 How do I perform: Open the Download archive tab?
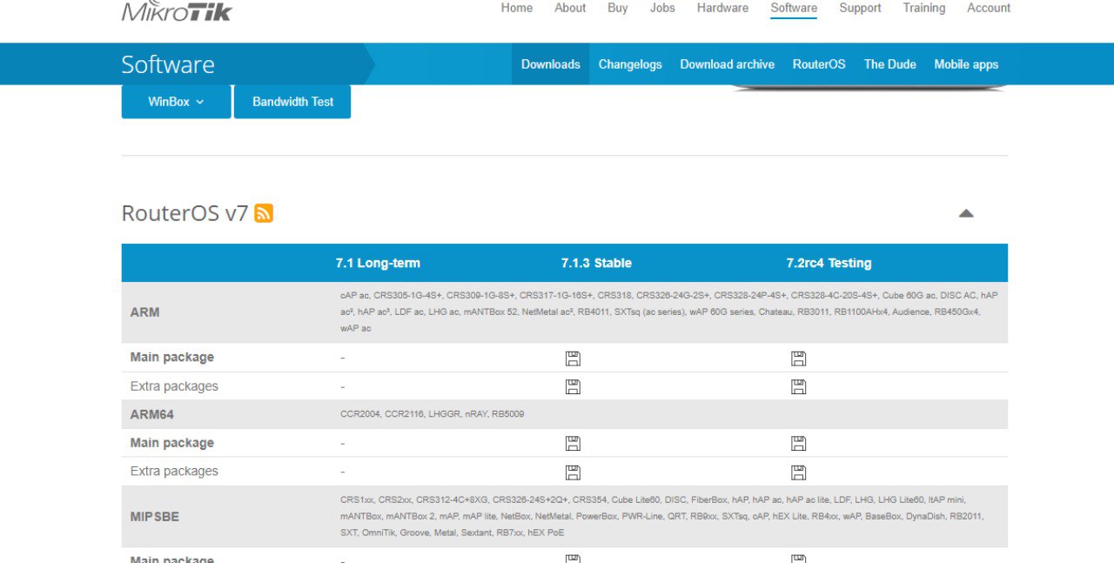pyautogui.click(x=728, y=64)
